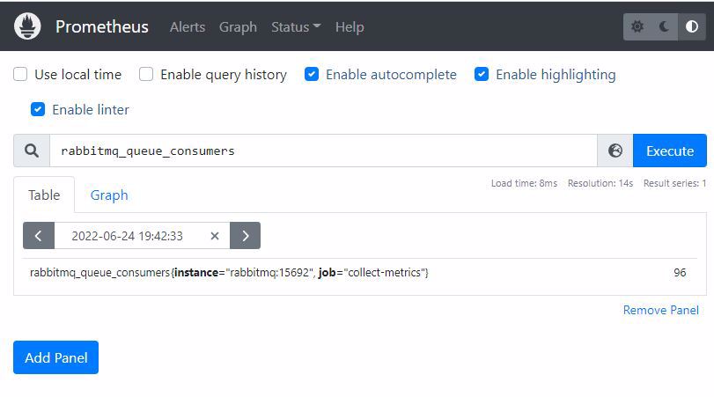Step evaluation time forward with right arrow
The width and height of the screenshot is (714, 397).
245,235
